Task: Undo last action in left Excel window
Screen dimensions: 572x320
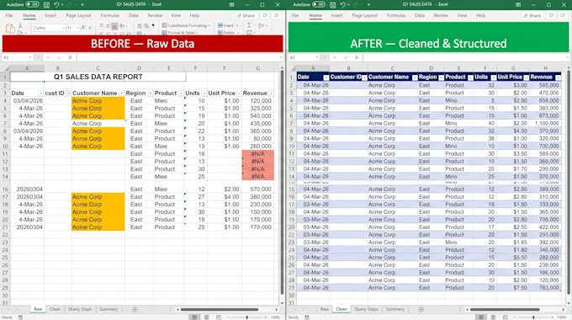Action: [x=56, y=5]
